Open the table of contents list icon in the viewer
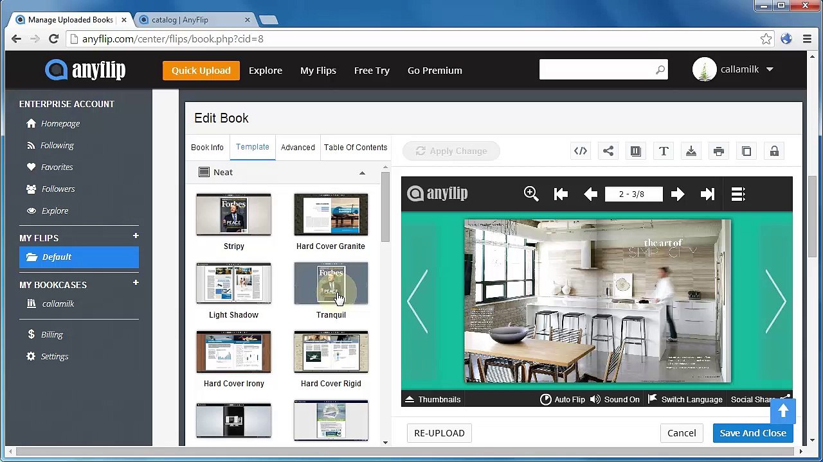This screenshot has width=823, height=462. pyautogui.click(x=737, y=194)
